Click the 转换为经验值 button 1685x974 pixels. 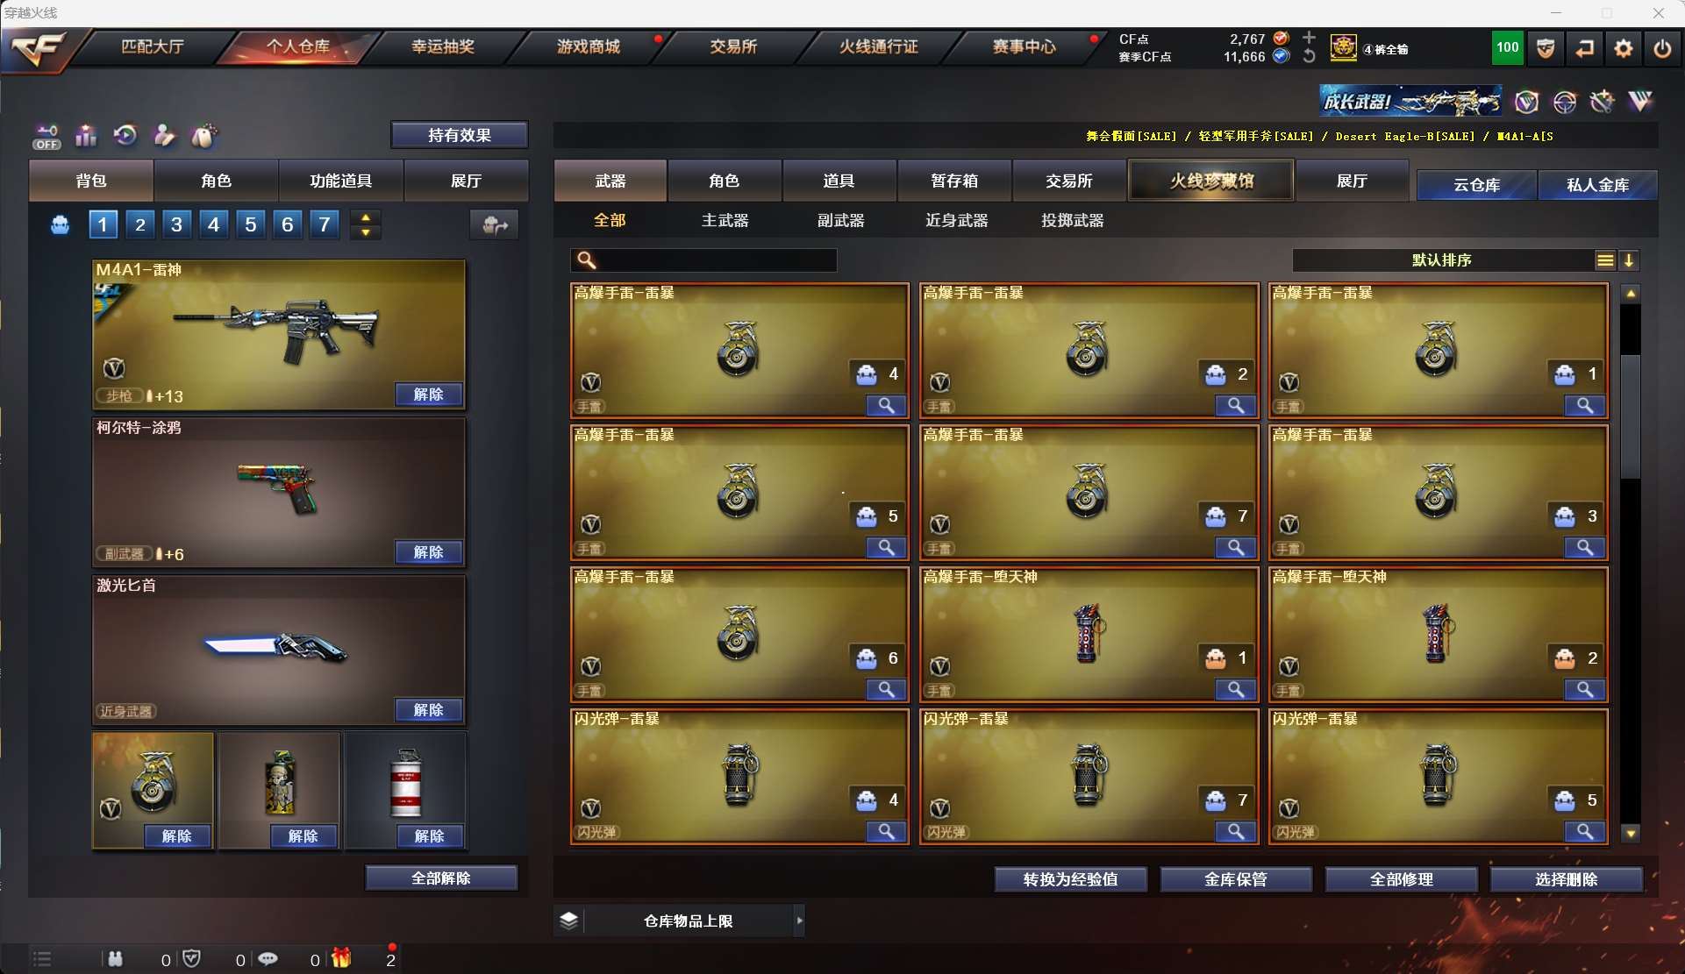tap(1070, 879)
